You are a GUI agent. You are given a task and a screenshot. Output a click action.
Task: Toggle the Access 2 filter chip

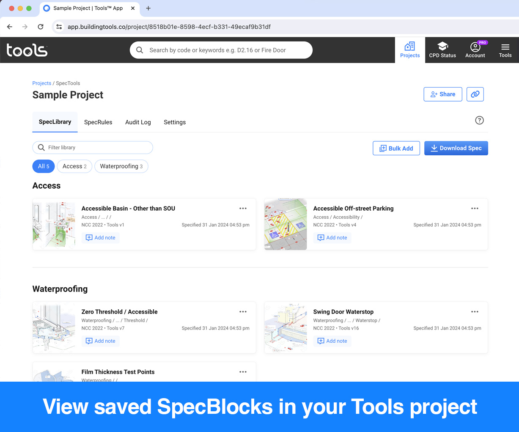tap(74, 166)
